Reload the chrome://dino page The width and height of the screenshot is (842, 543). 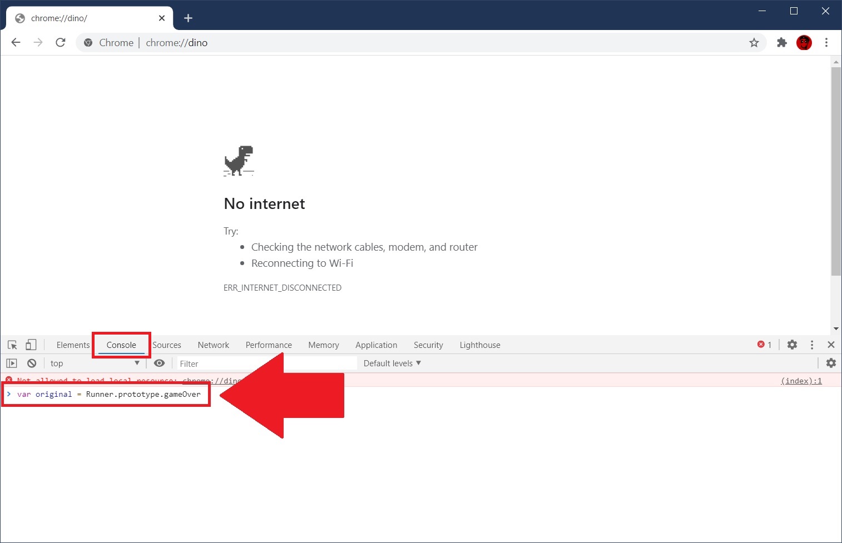61,43
